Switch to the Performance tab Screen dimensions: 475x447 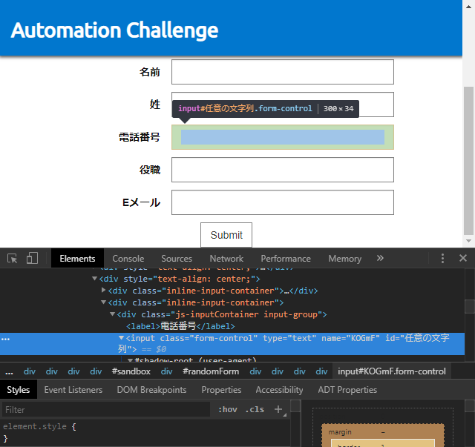pos(286,259)
